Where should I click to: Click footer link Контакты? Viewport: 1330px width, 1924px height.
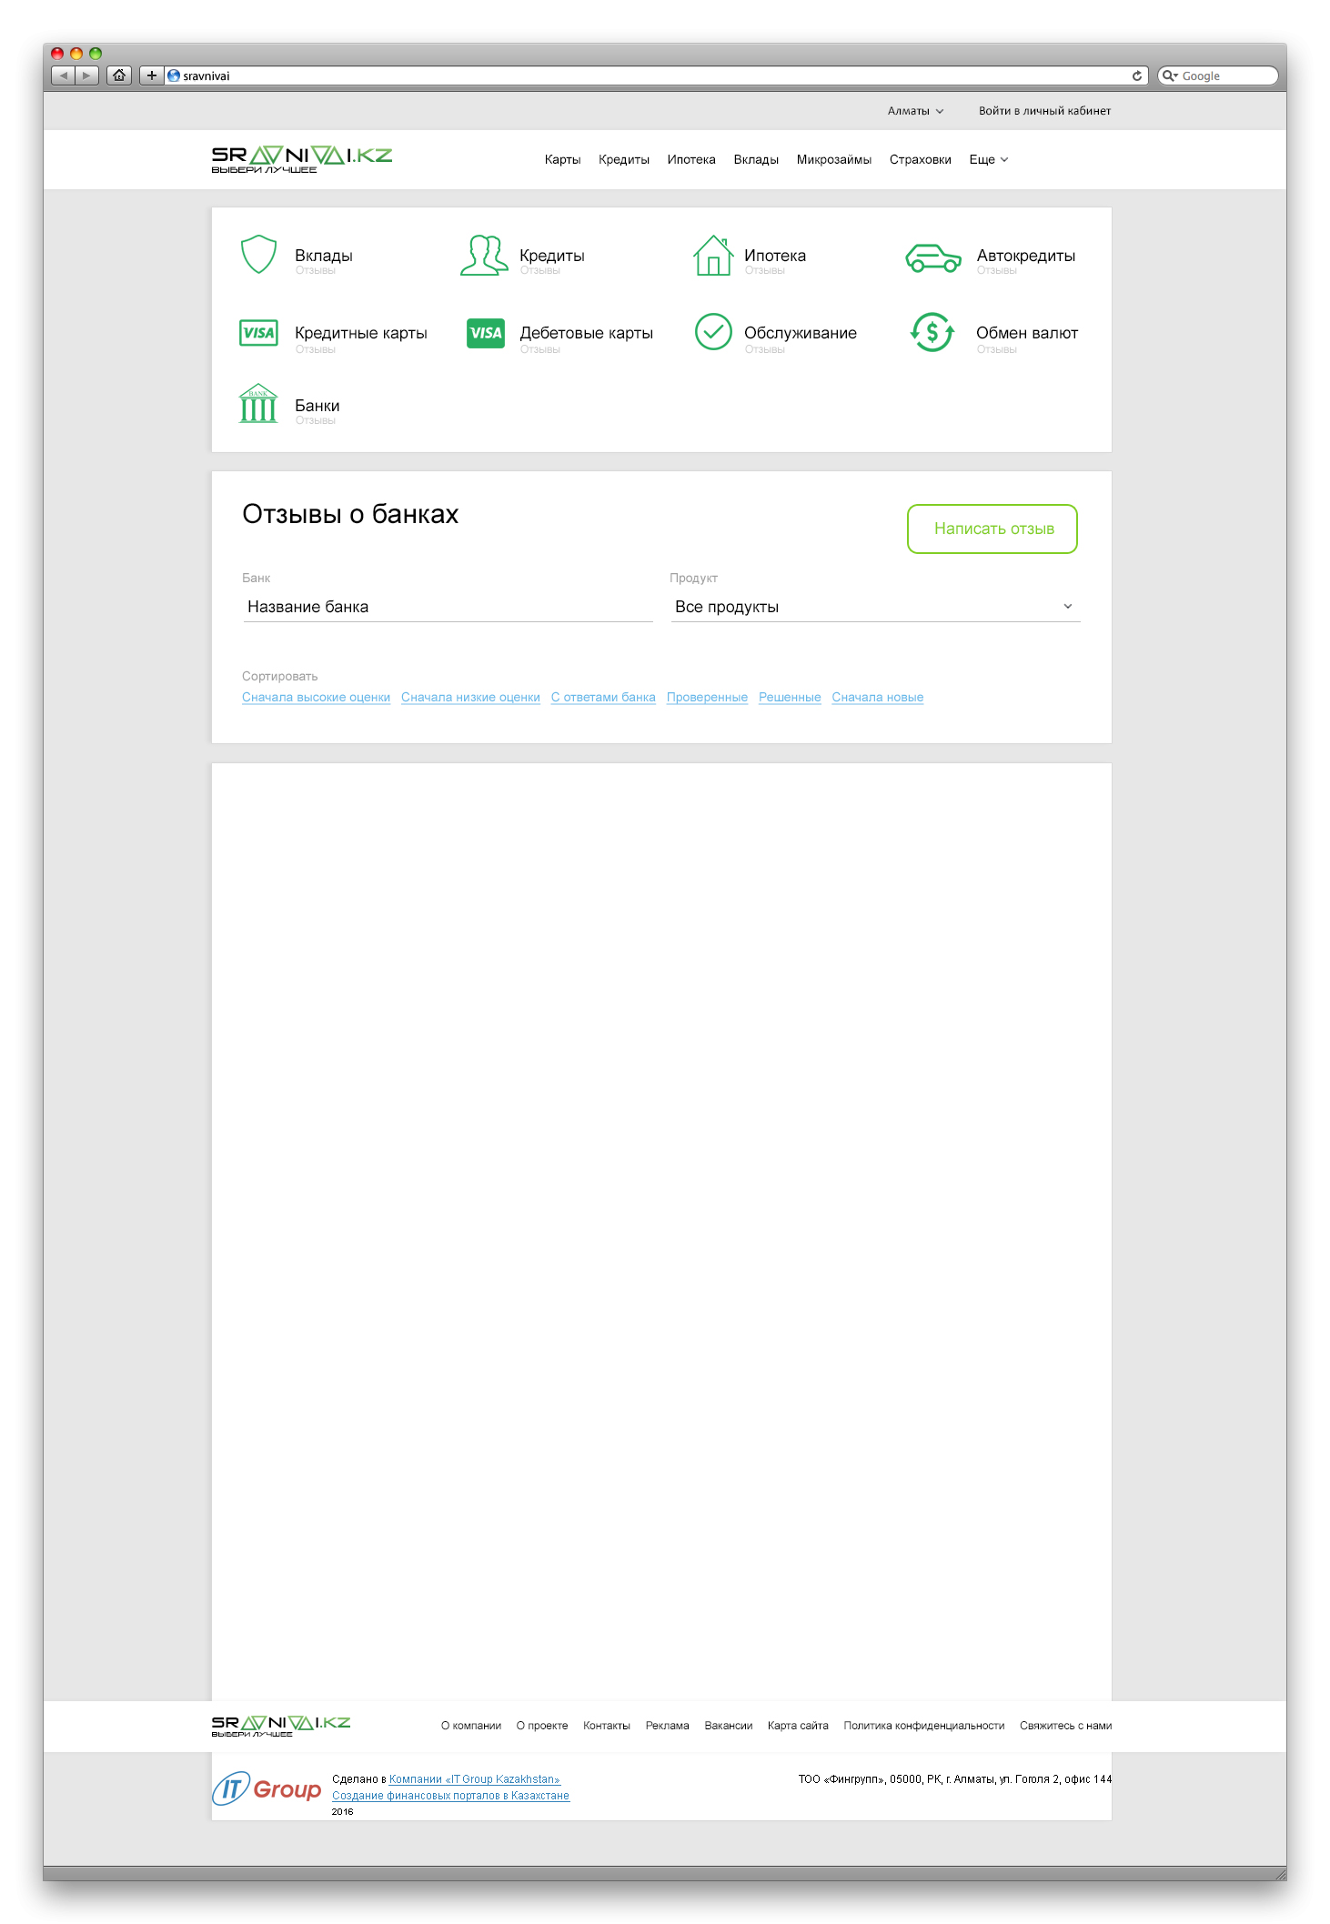point(607,1726)
